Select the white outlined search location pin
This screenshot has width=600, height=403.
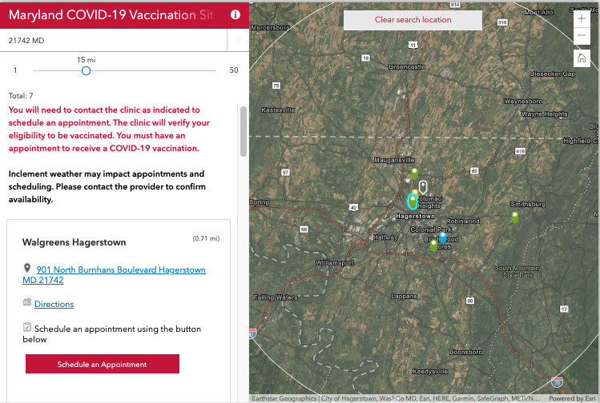click(x=422, y=187)
